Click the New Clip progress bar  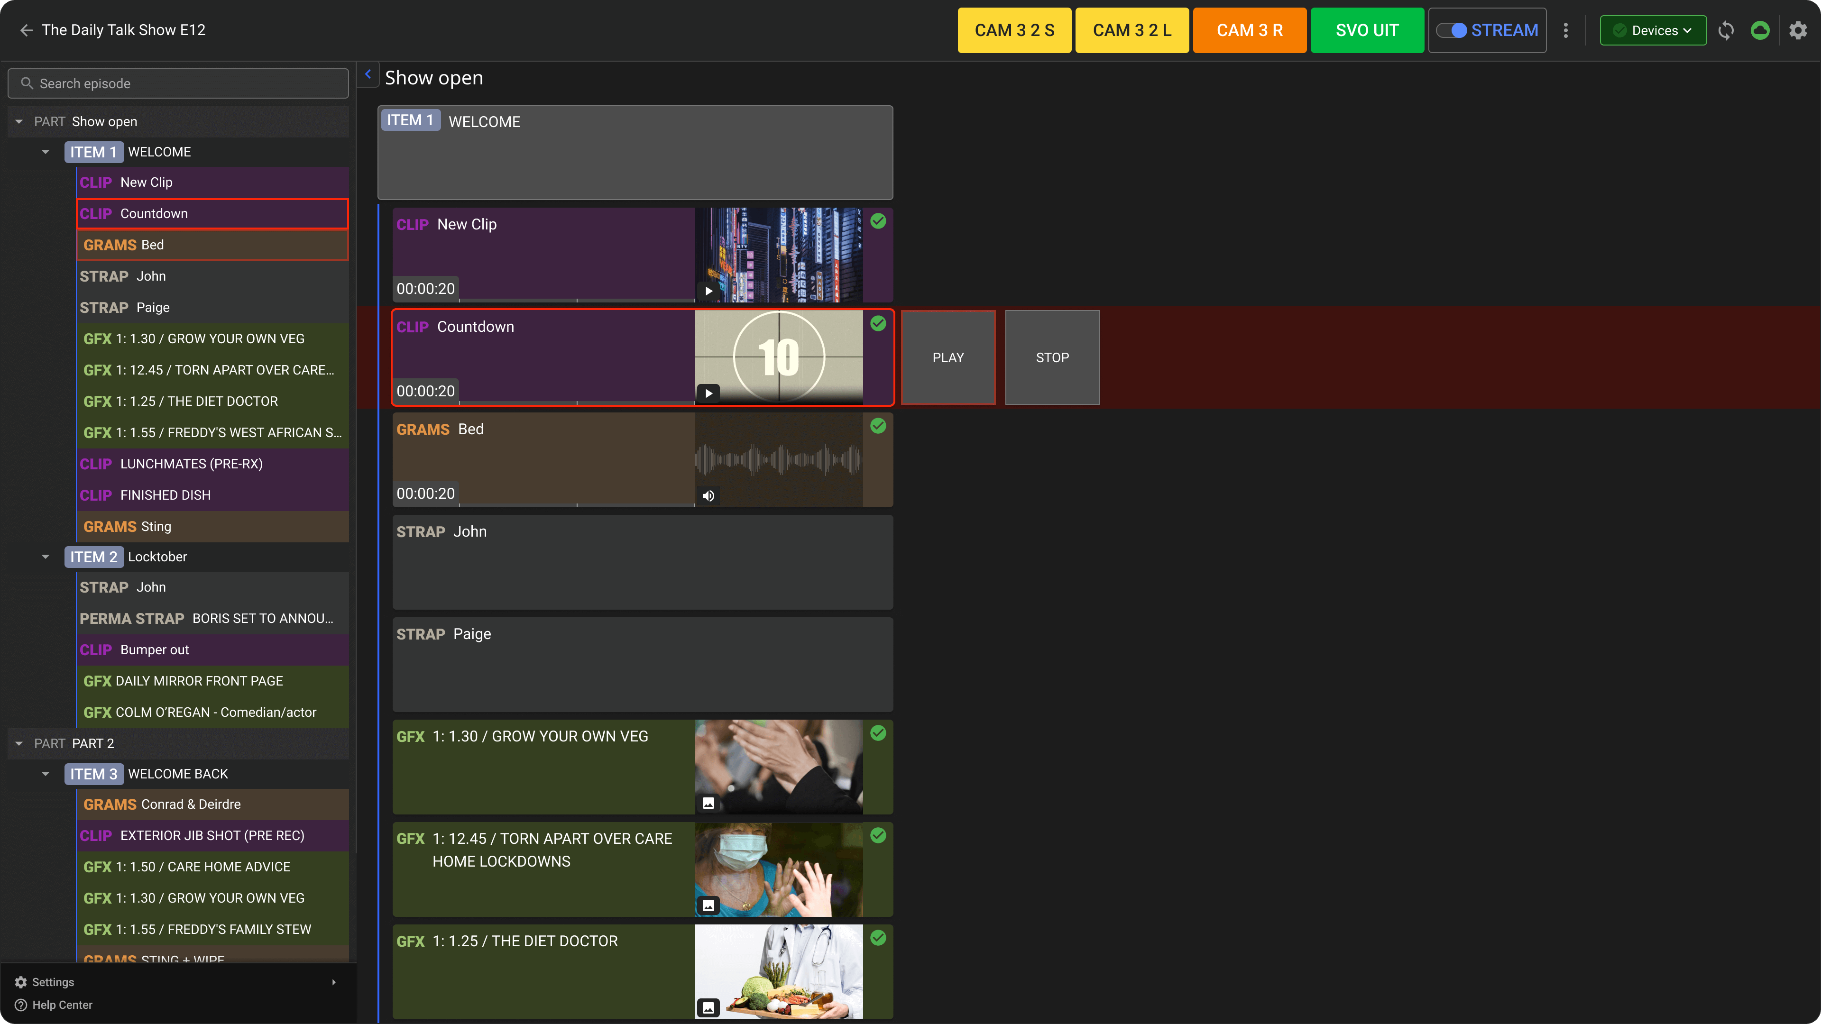577,301
